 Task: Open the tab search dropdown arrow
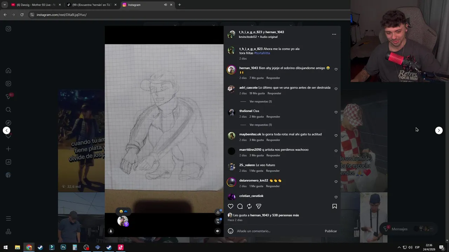point(5,5)
